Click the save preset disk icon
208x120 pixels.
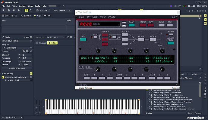tap(27, 51)
